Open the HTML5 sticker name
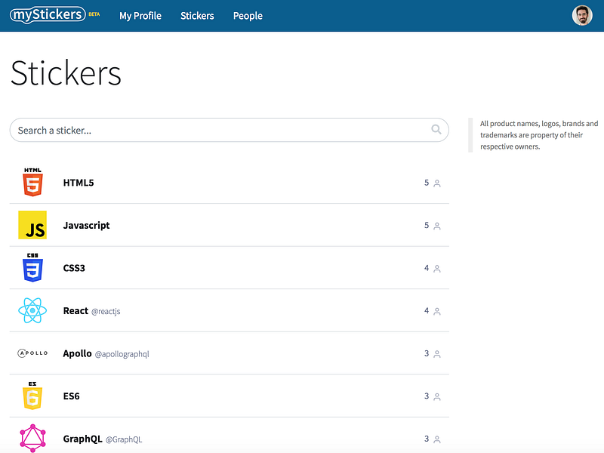The width and height of the screenshot is (604, 453). click(x=79, y=183)
